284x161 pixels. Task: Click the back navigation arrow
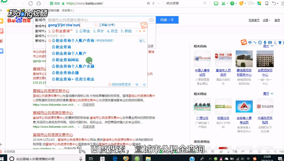click(x=15, y=3)
